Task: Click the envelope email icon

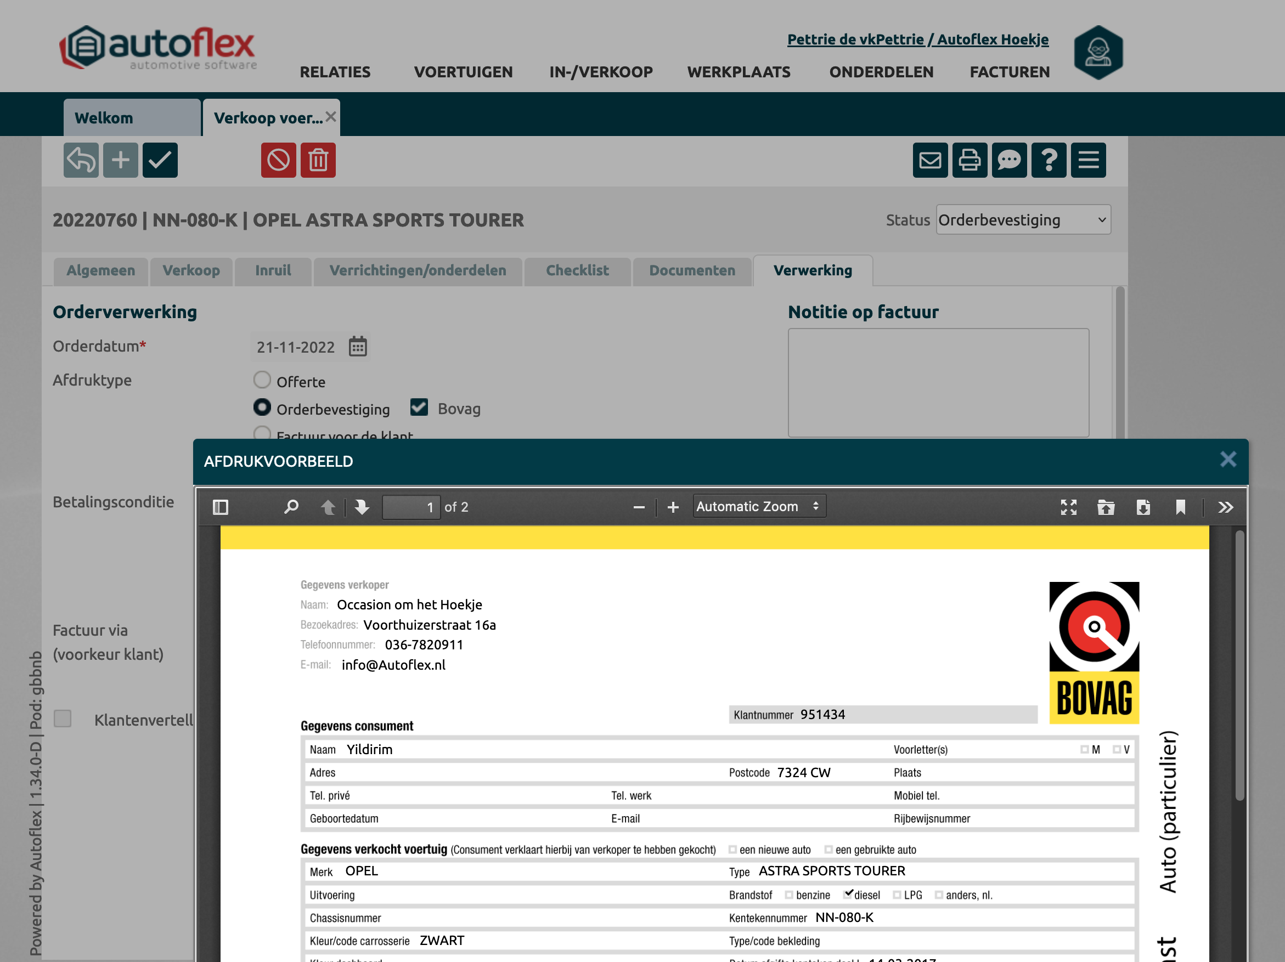Action: [x=929, y=160]
